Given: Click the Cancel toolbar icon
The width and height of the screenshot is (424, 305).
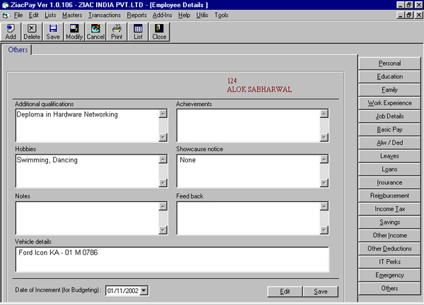Looking at the screenshot, I should [95, 32].
